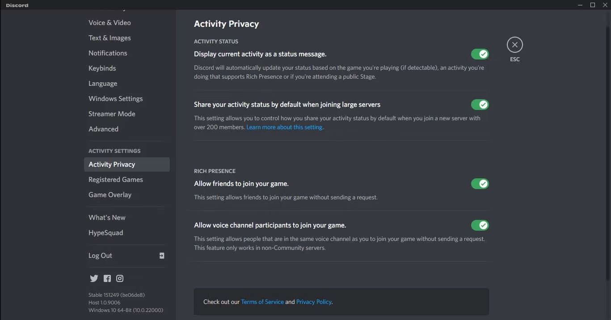
Task: Open Discord's Instagram page icon
Action: point(120,278)
